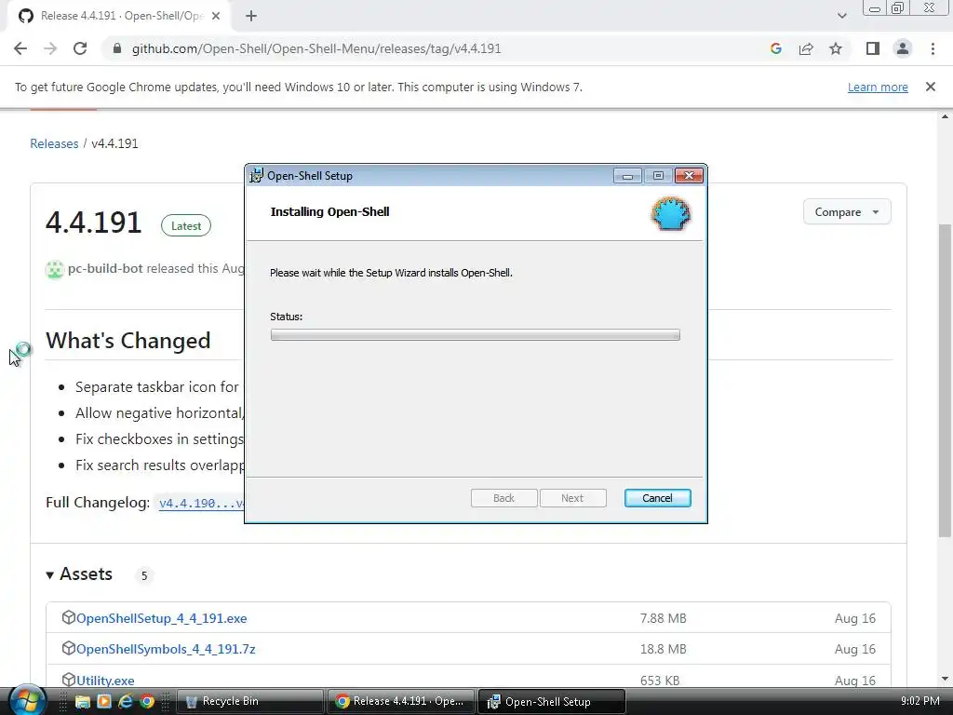The height and width of the screenshot is (715, 953).
Task: View site lock information icon
Action: pos(117,48)
